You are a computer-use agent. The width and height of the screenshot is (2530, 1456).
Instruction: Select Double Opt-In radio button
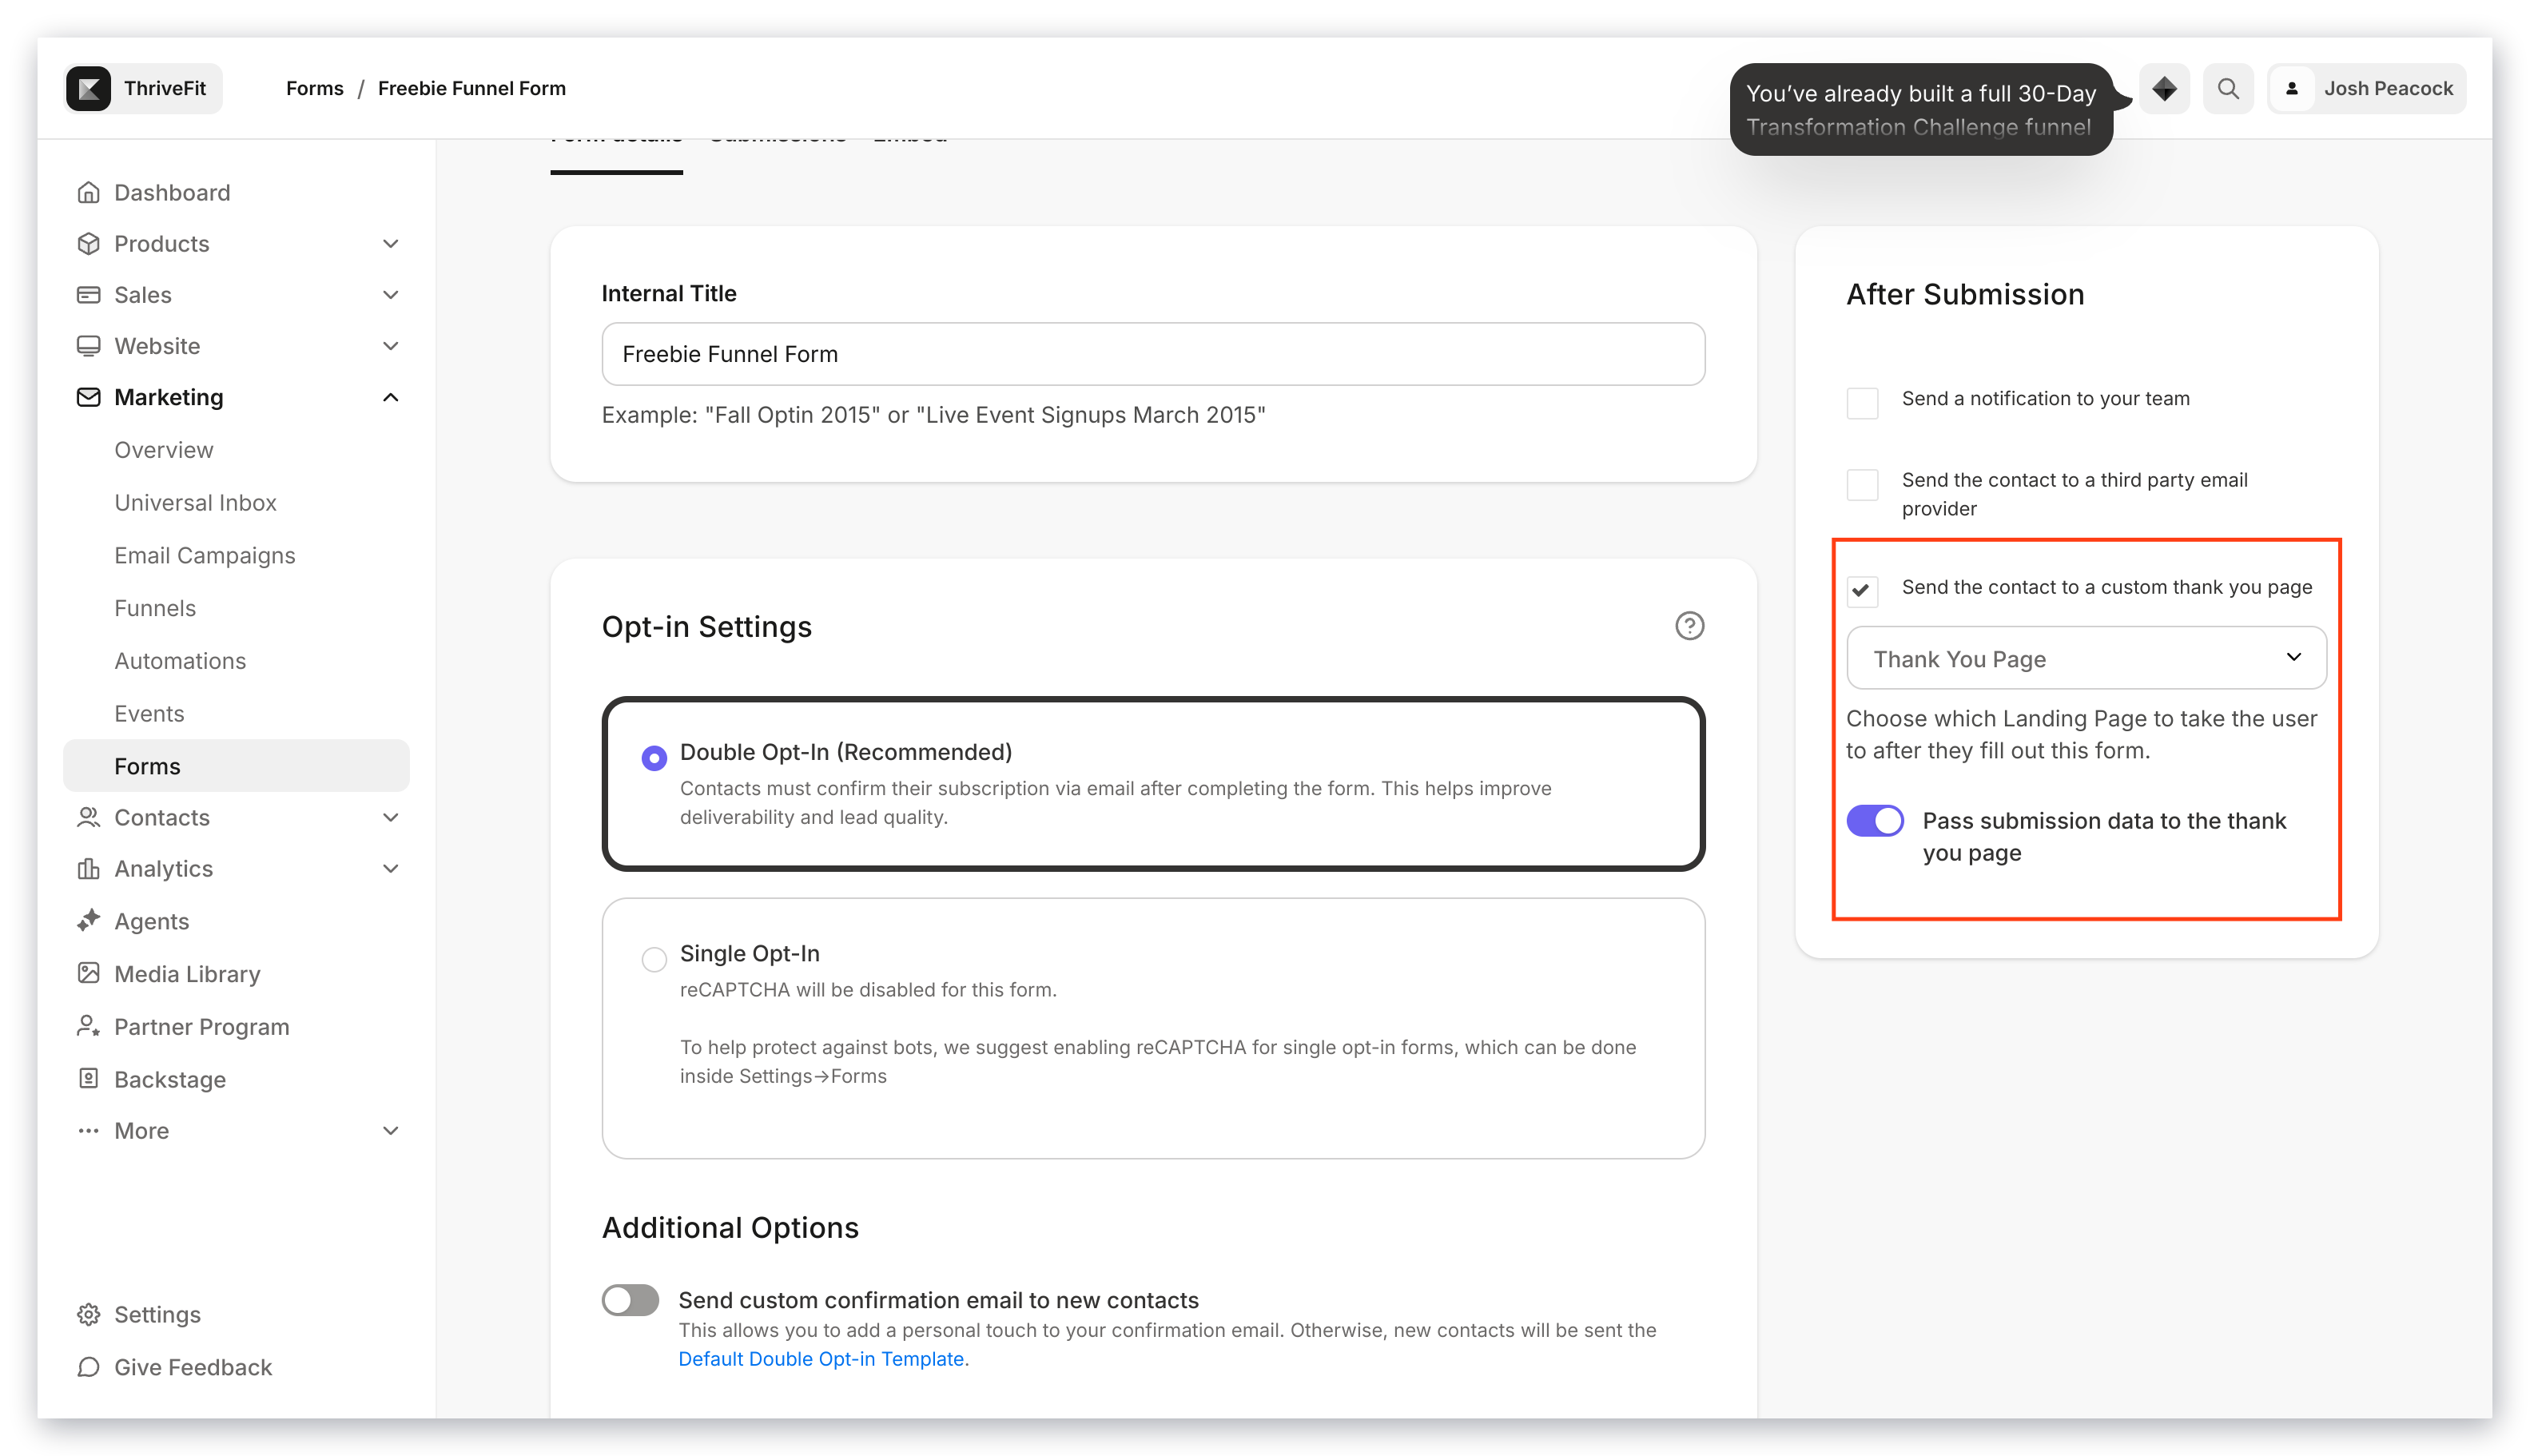[654, 758]
